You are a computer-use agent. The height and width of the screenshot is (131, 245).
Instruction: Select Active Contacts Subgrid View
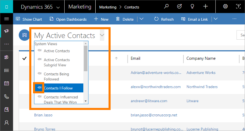click(57, 62)
